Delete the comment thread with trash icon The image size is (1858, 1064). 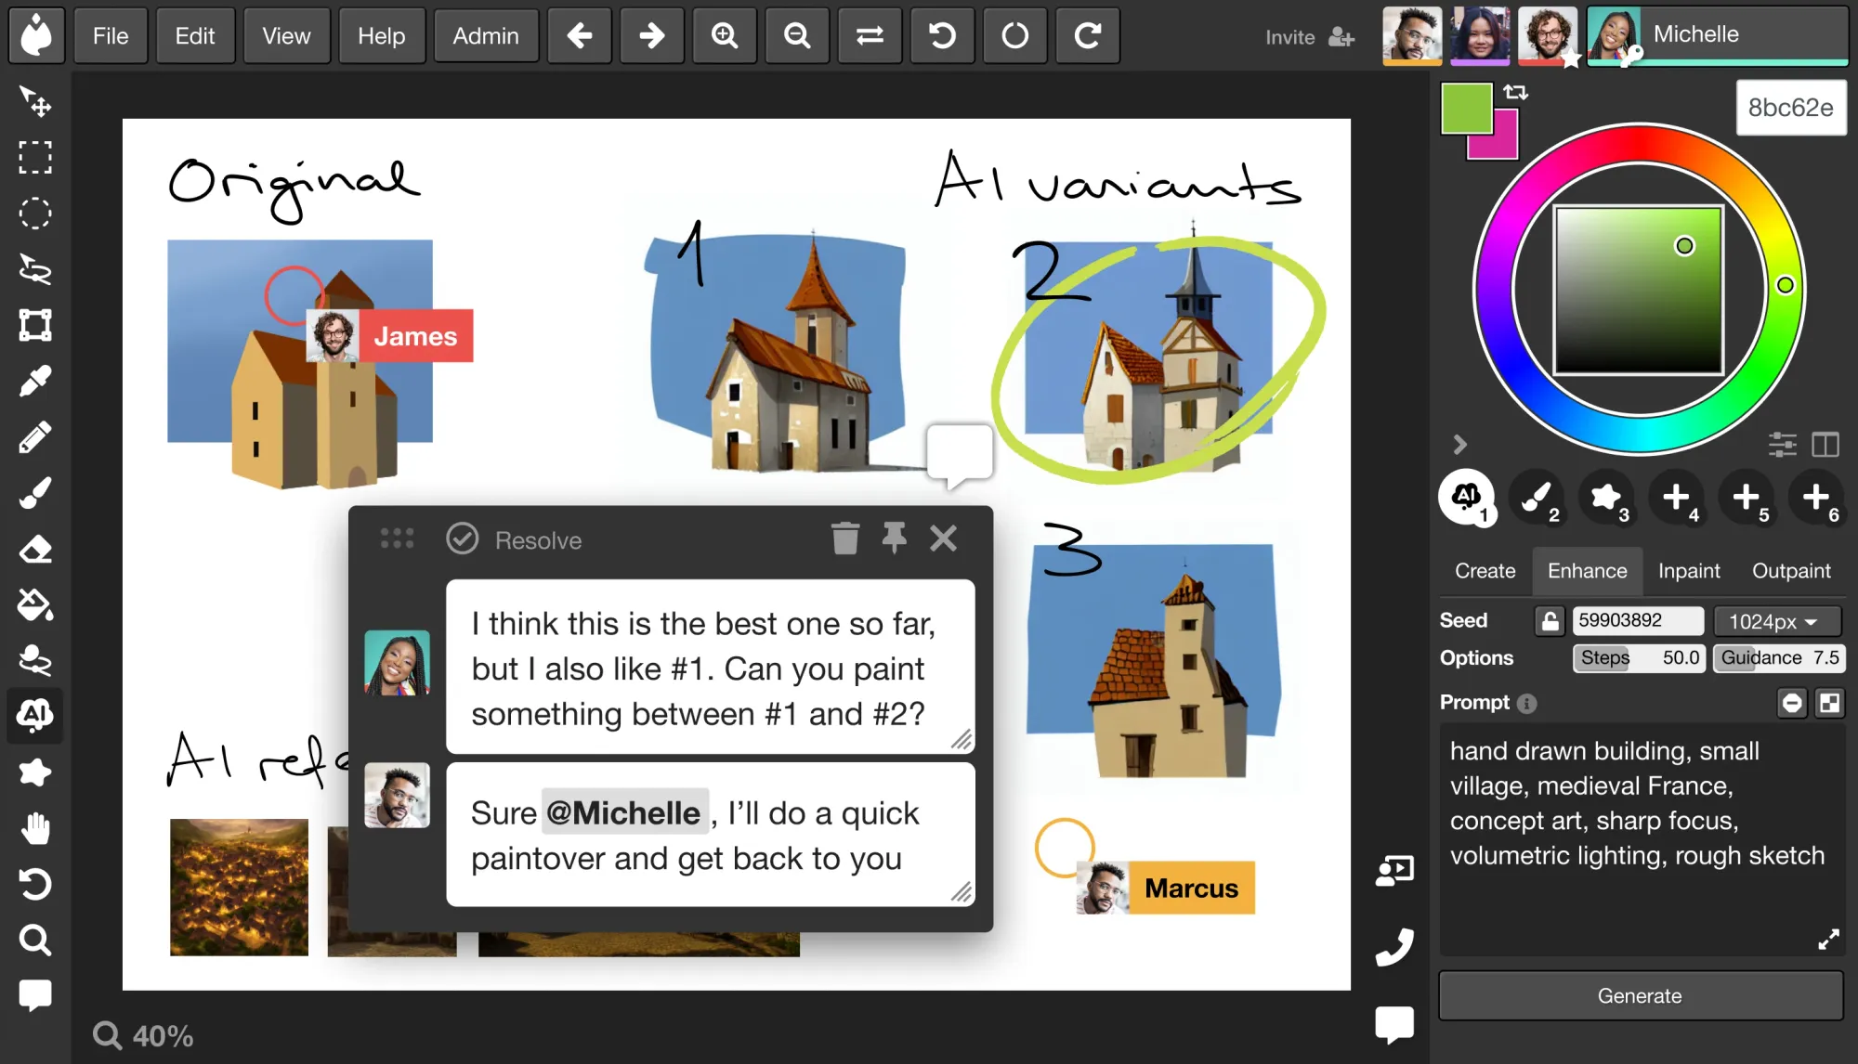coord(844,538)
